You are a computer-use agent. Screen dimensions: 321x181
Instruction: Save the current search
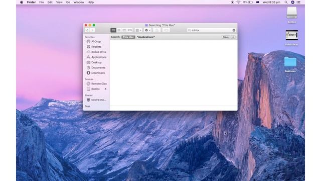click(x=226, y=37)
